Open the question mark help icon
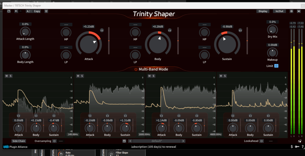 point(303,147)
